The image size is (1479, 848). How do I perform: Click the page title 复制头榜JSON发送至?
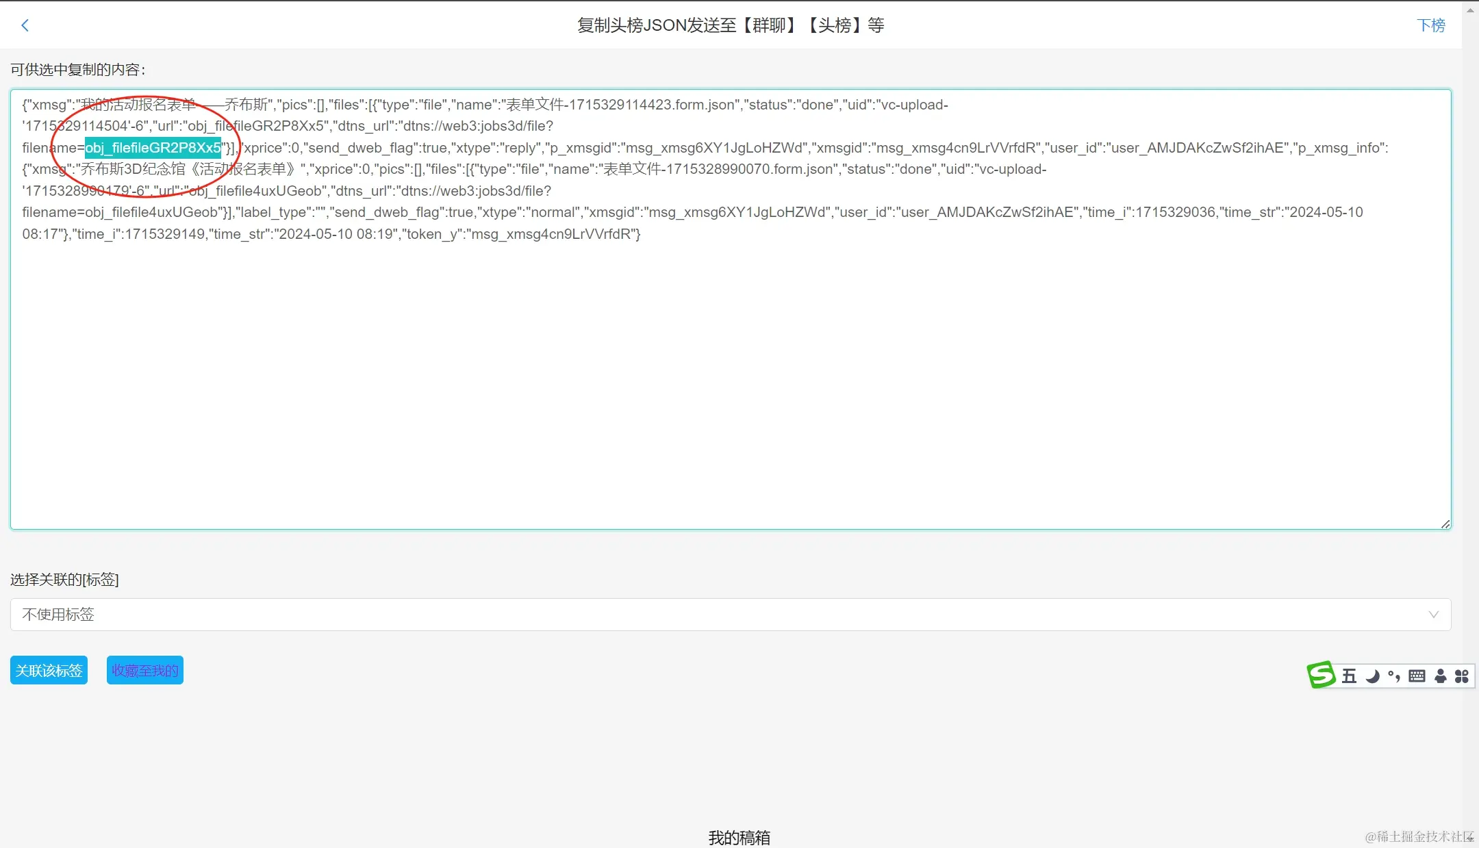click(x=730, y=25)
